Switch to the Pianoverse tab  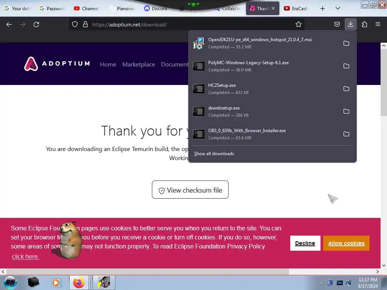(123, 8)
